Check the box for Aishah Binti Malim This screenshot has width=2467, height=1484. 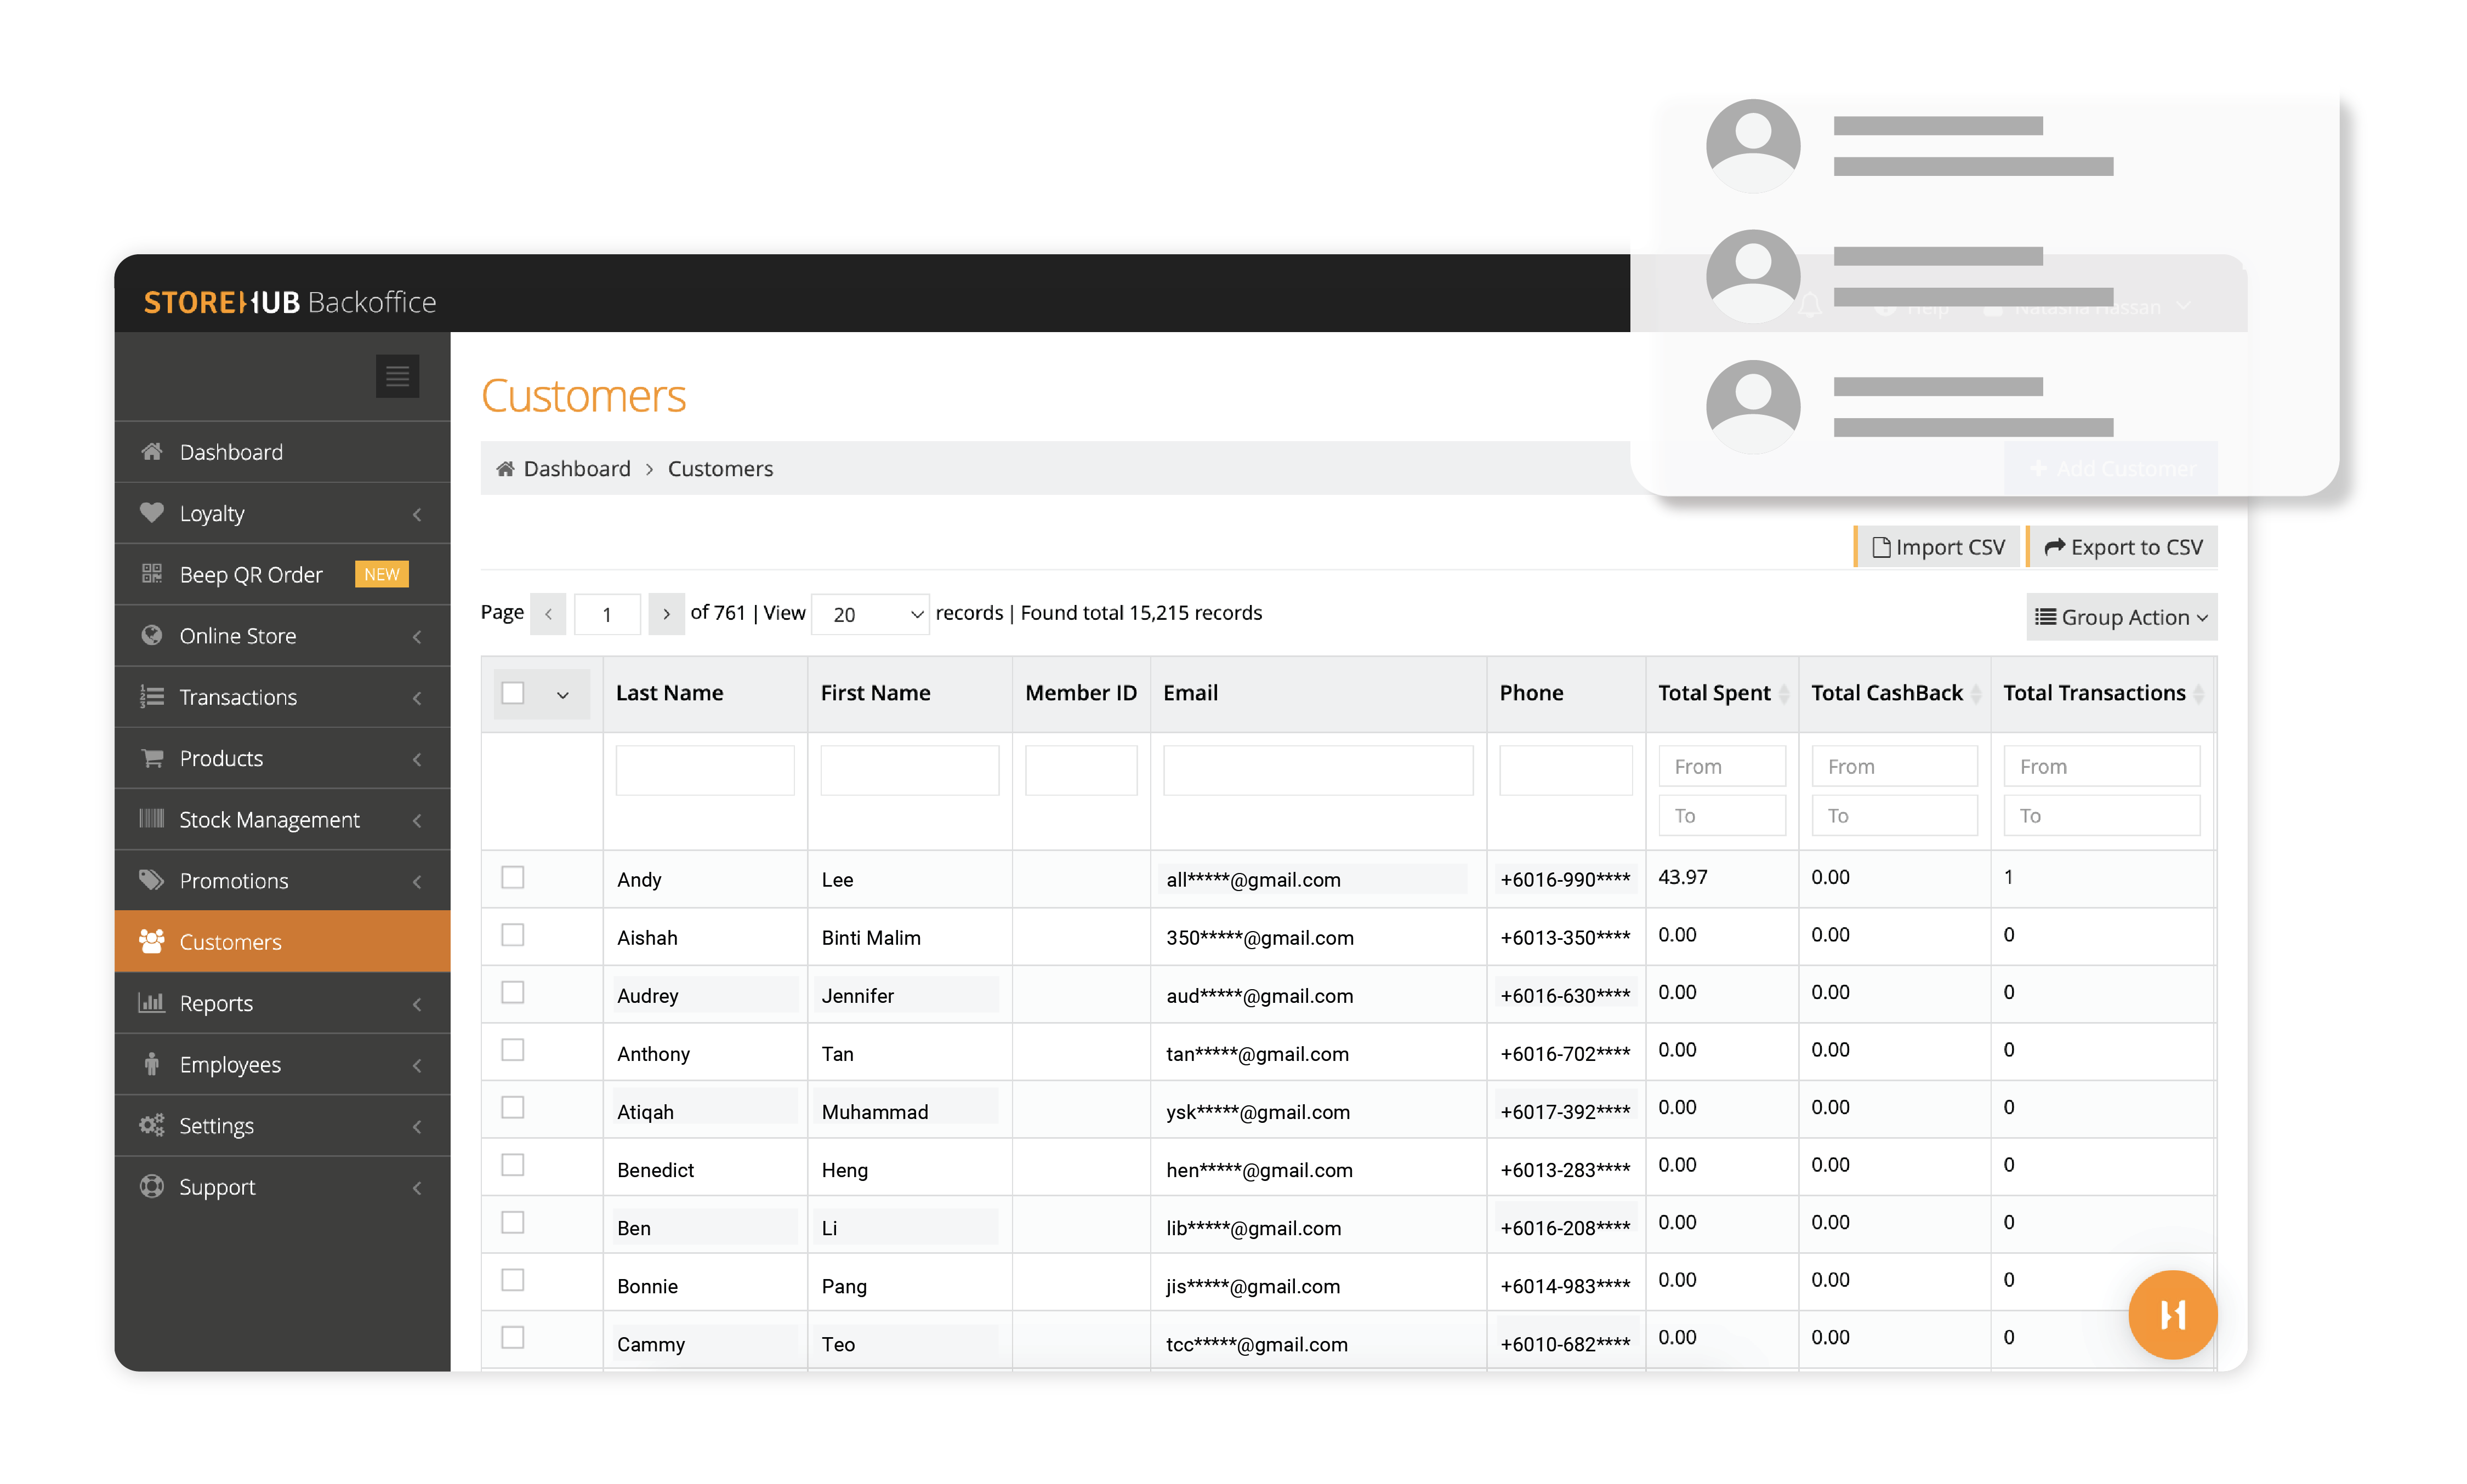[512, 934]
